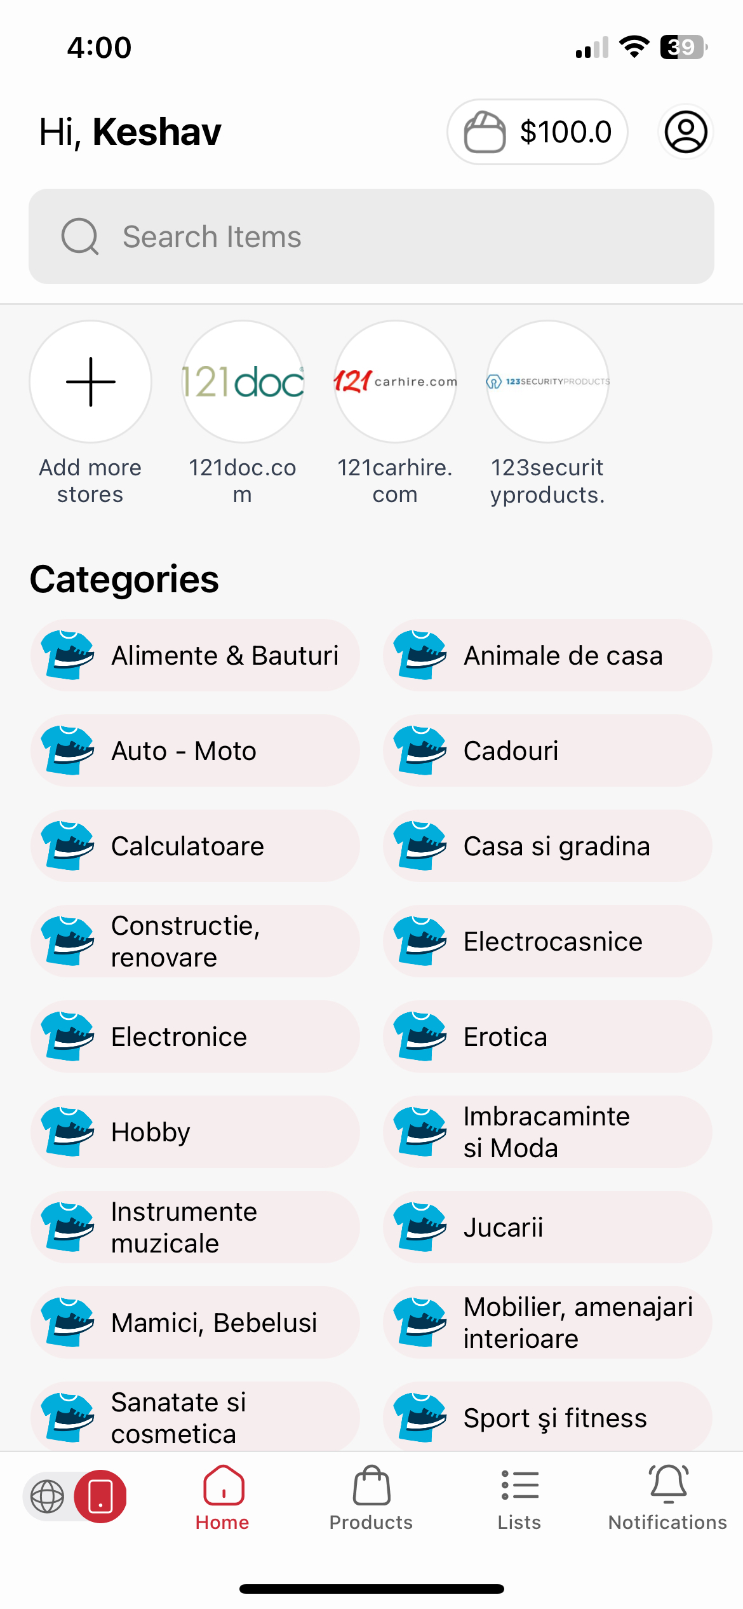Open the Notifications bell tab
Image resolution: width=743 pixels, height=1609 pixels.
pyautogui.click(x=667, y=1498)
